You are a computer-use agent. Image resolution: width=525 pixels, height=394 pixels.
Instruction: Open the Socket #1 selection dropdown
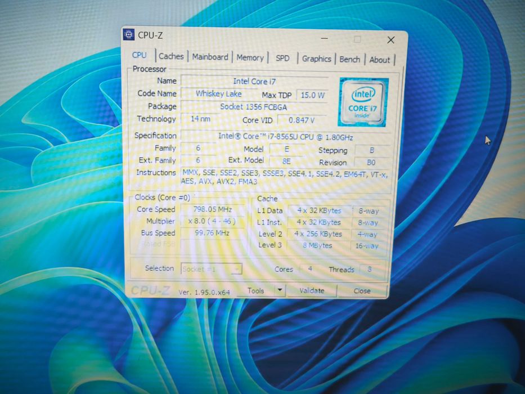click(211, 269)
